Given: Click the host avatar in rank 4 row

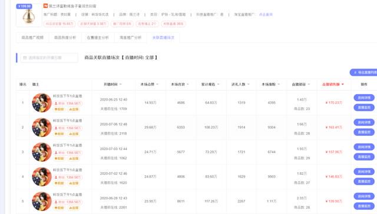Looking at the screenshot, I should coord(42,176).
